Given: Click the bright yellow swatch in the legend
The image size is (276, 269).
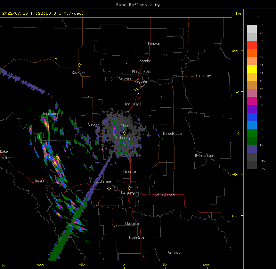Looking at the screenshot, I should [x=252, y=69].
